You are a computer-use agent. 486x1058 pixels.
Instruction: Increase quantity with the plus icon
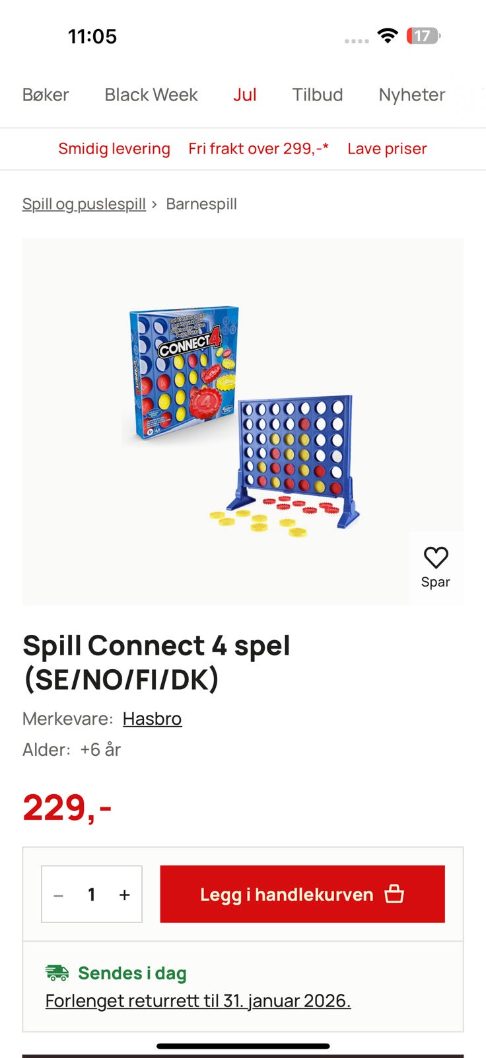(124, 895)
